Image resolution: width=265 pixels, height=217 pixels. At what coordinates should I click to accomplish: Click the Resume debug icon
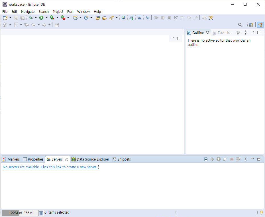click(156, 18)
